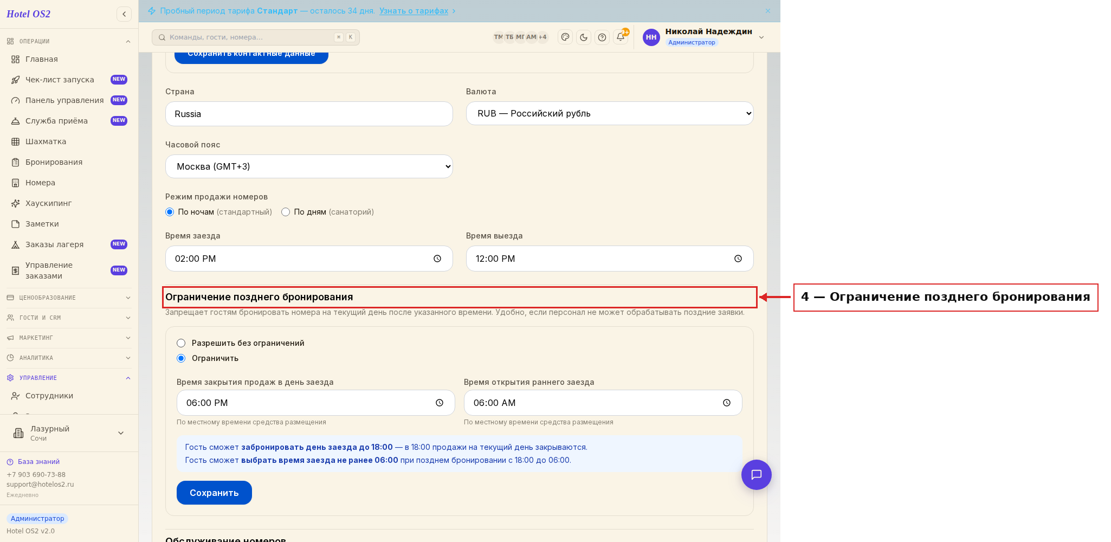1111x542 pixels.
Task: Focus the command search box
Action: pos(256,37)
